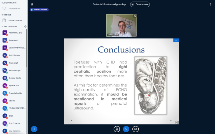Image resolution: width=215 pixels, height=134 pixels.
Task: Make the presentation fullscreen
Action: 177,122
